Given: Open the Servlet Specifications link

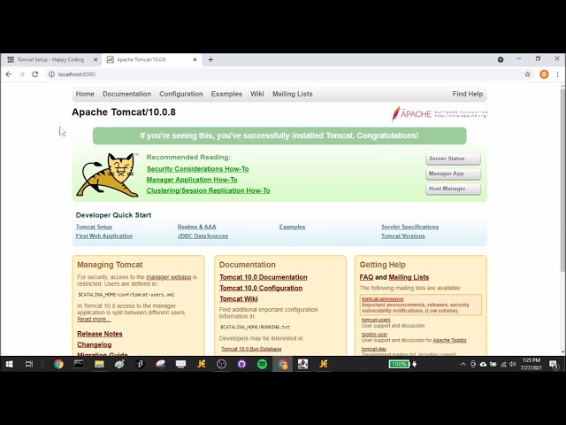Looking at the screenshot, I should (x=410, y=227).
